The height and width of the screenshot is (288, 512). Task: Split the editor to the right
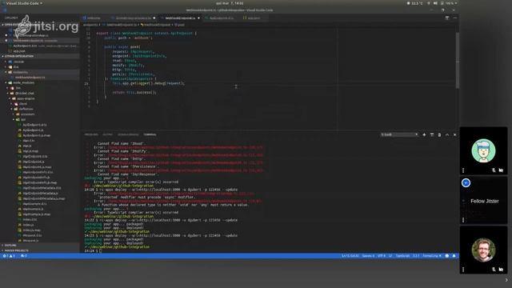coord(447,18)
